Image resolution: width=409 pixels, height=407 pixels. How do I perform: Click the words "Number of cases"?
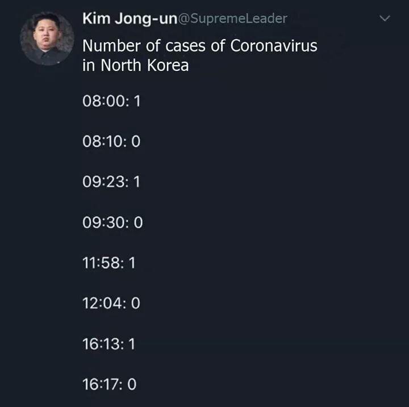[x=144, y=46]
